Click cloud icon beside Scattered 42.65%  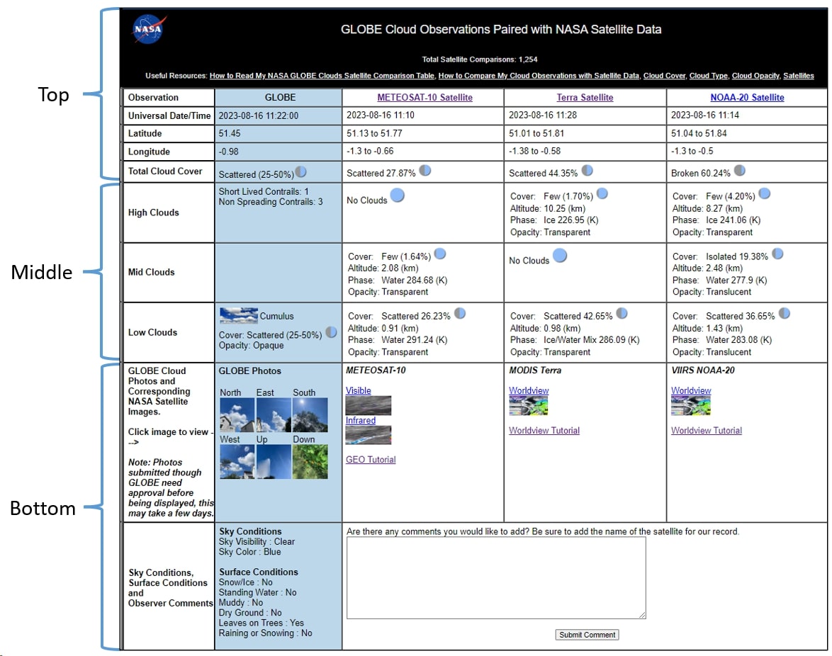click(x=622, y=313)
